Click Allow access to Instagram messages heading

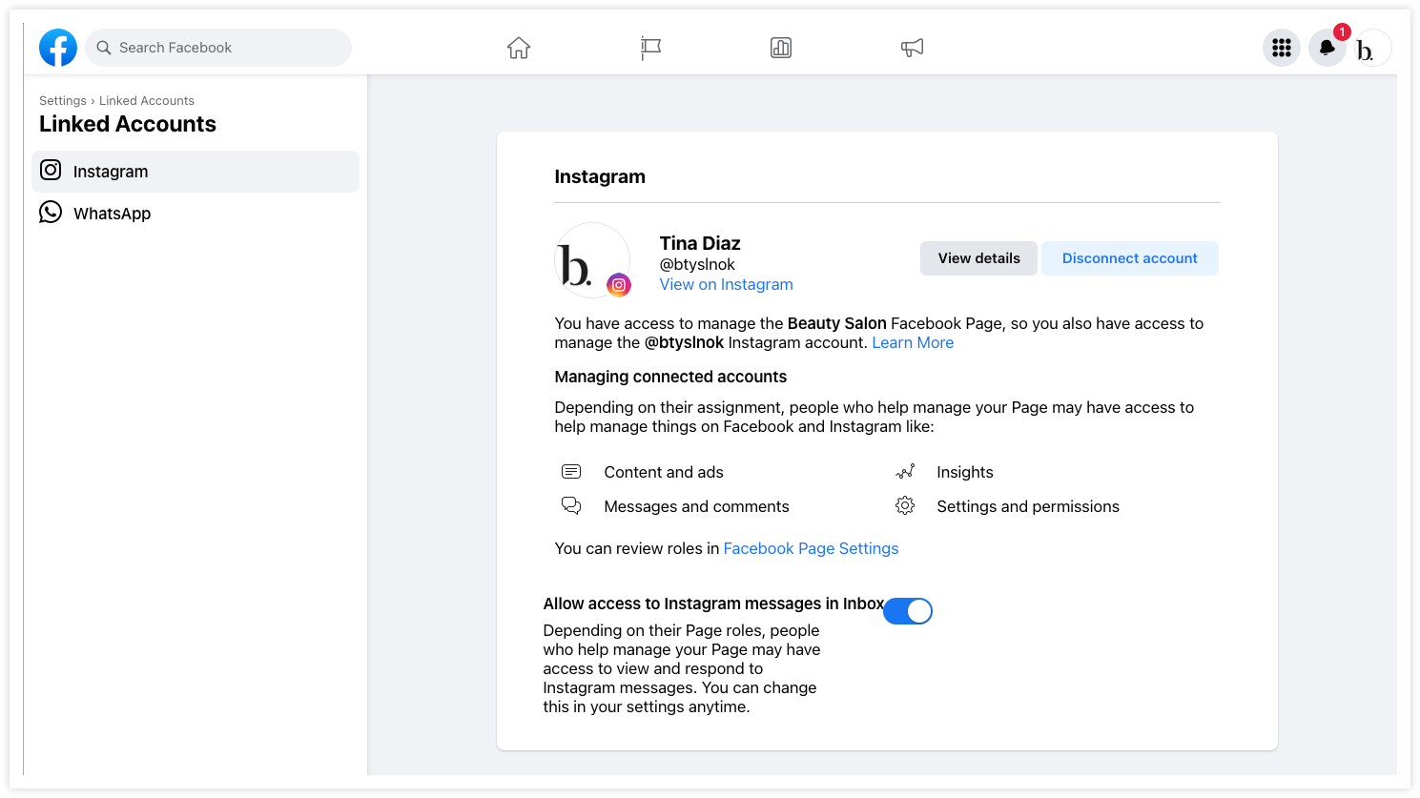(713, 604)
